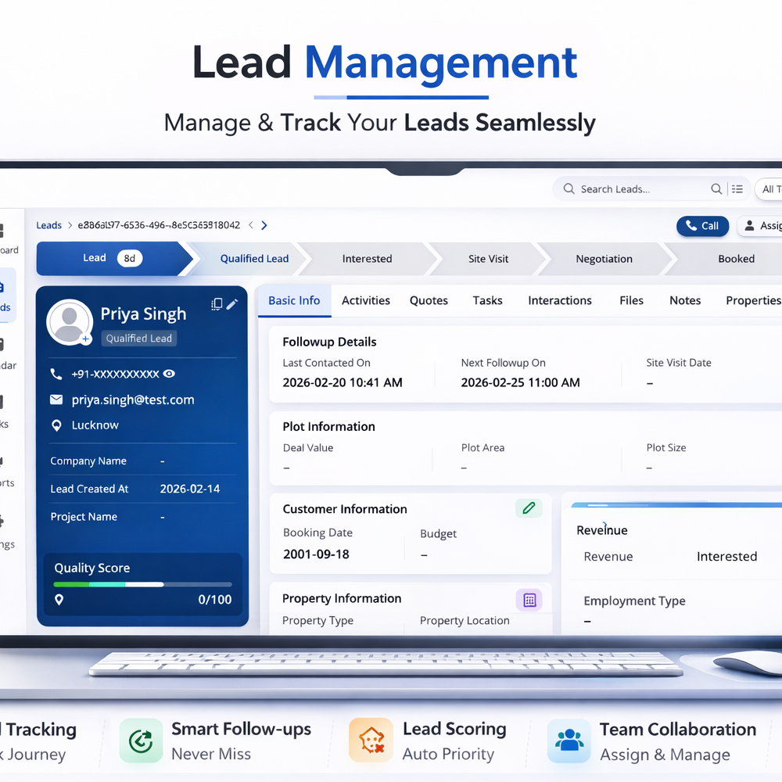This screenshot has width=782, height=782.
Task: Open the calculator icon in Property Information
Action: point(530,600)
